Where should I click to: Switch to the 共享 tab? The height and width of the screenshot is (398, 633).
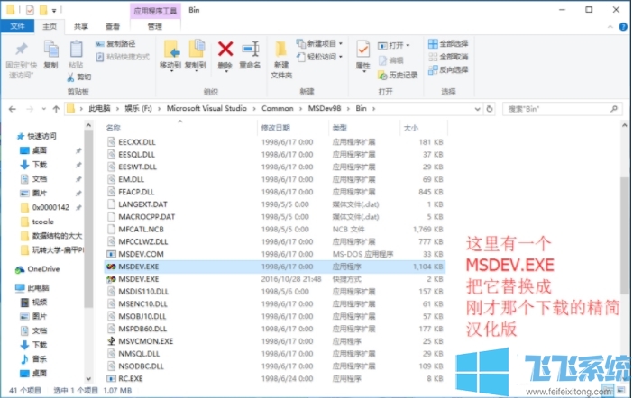(x=81, y=27)
